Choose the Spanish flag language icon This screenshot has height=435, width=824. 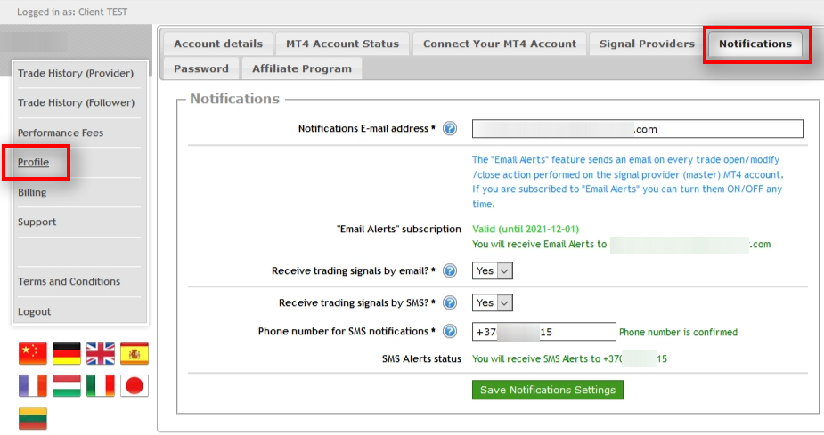pos(135,353)
